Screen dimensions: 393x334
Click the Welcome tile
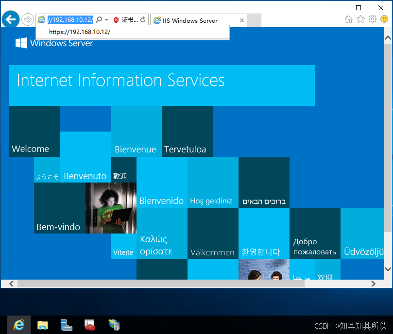pos(34,132)
